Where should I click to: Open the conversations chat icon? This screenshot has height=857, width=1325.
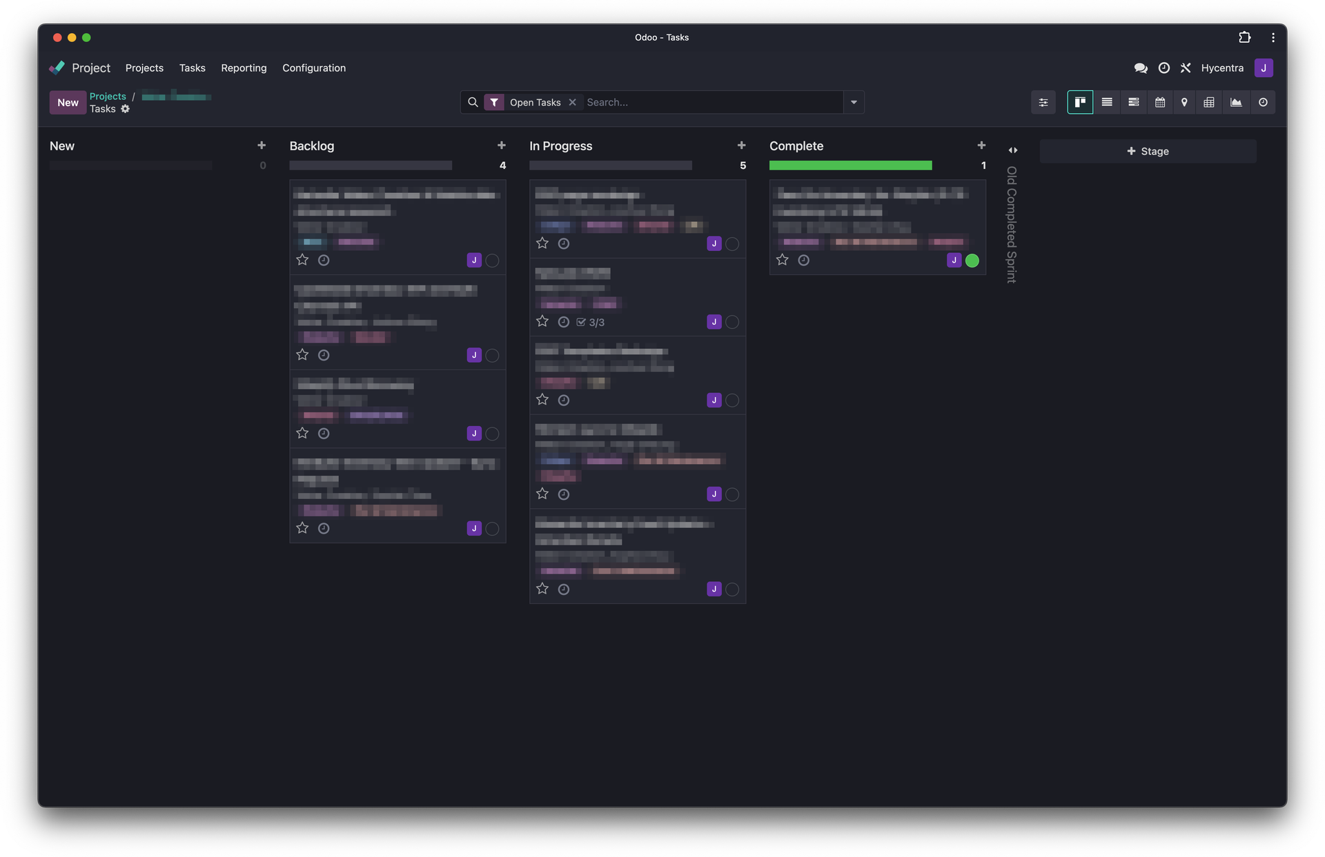pyautogui.click(x=1141, y=68)
